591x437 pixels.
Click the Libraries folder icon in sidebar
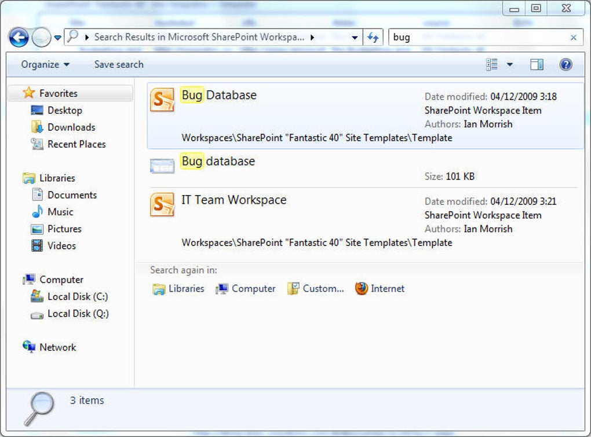(29, 178)
